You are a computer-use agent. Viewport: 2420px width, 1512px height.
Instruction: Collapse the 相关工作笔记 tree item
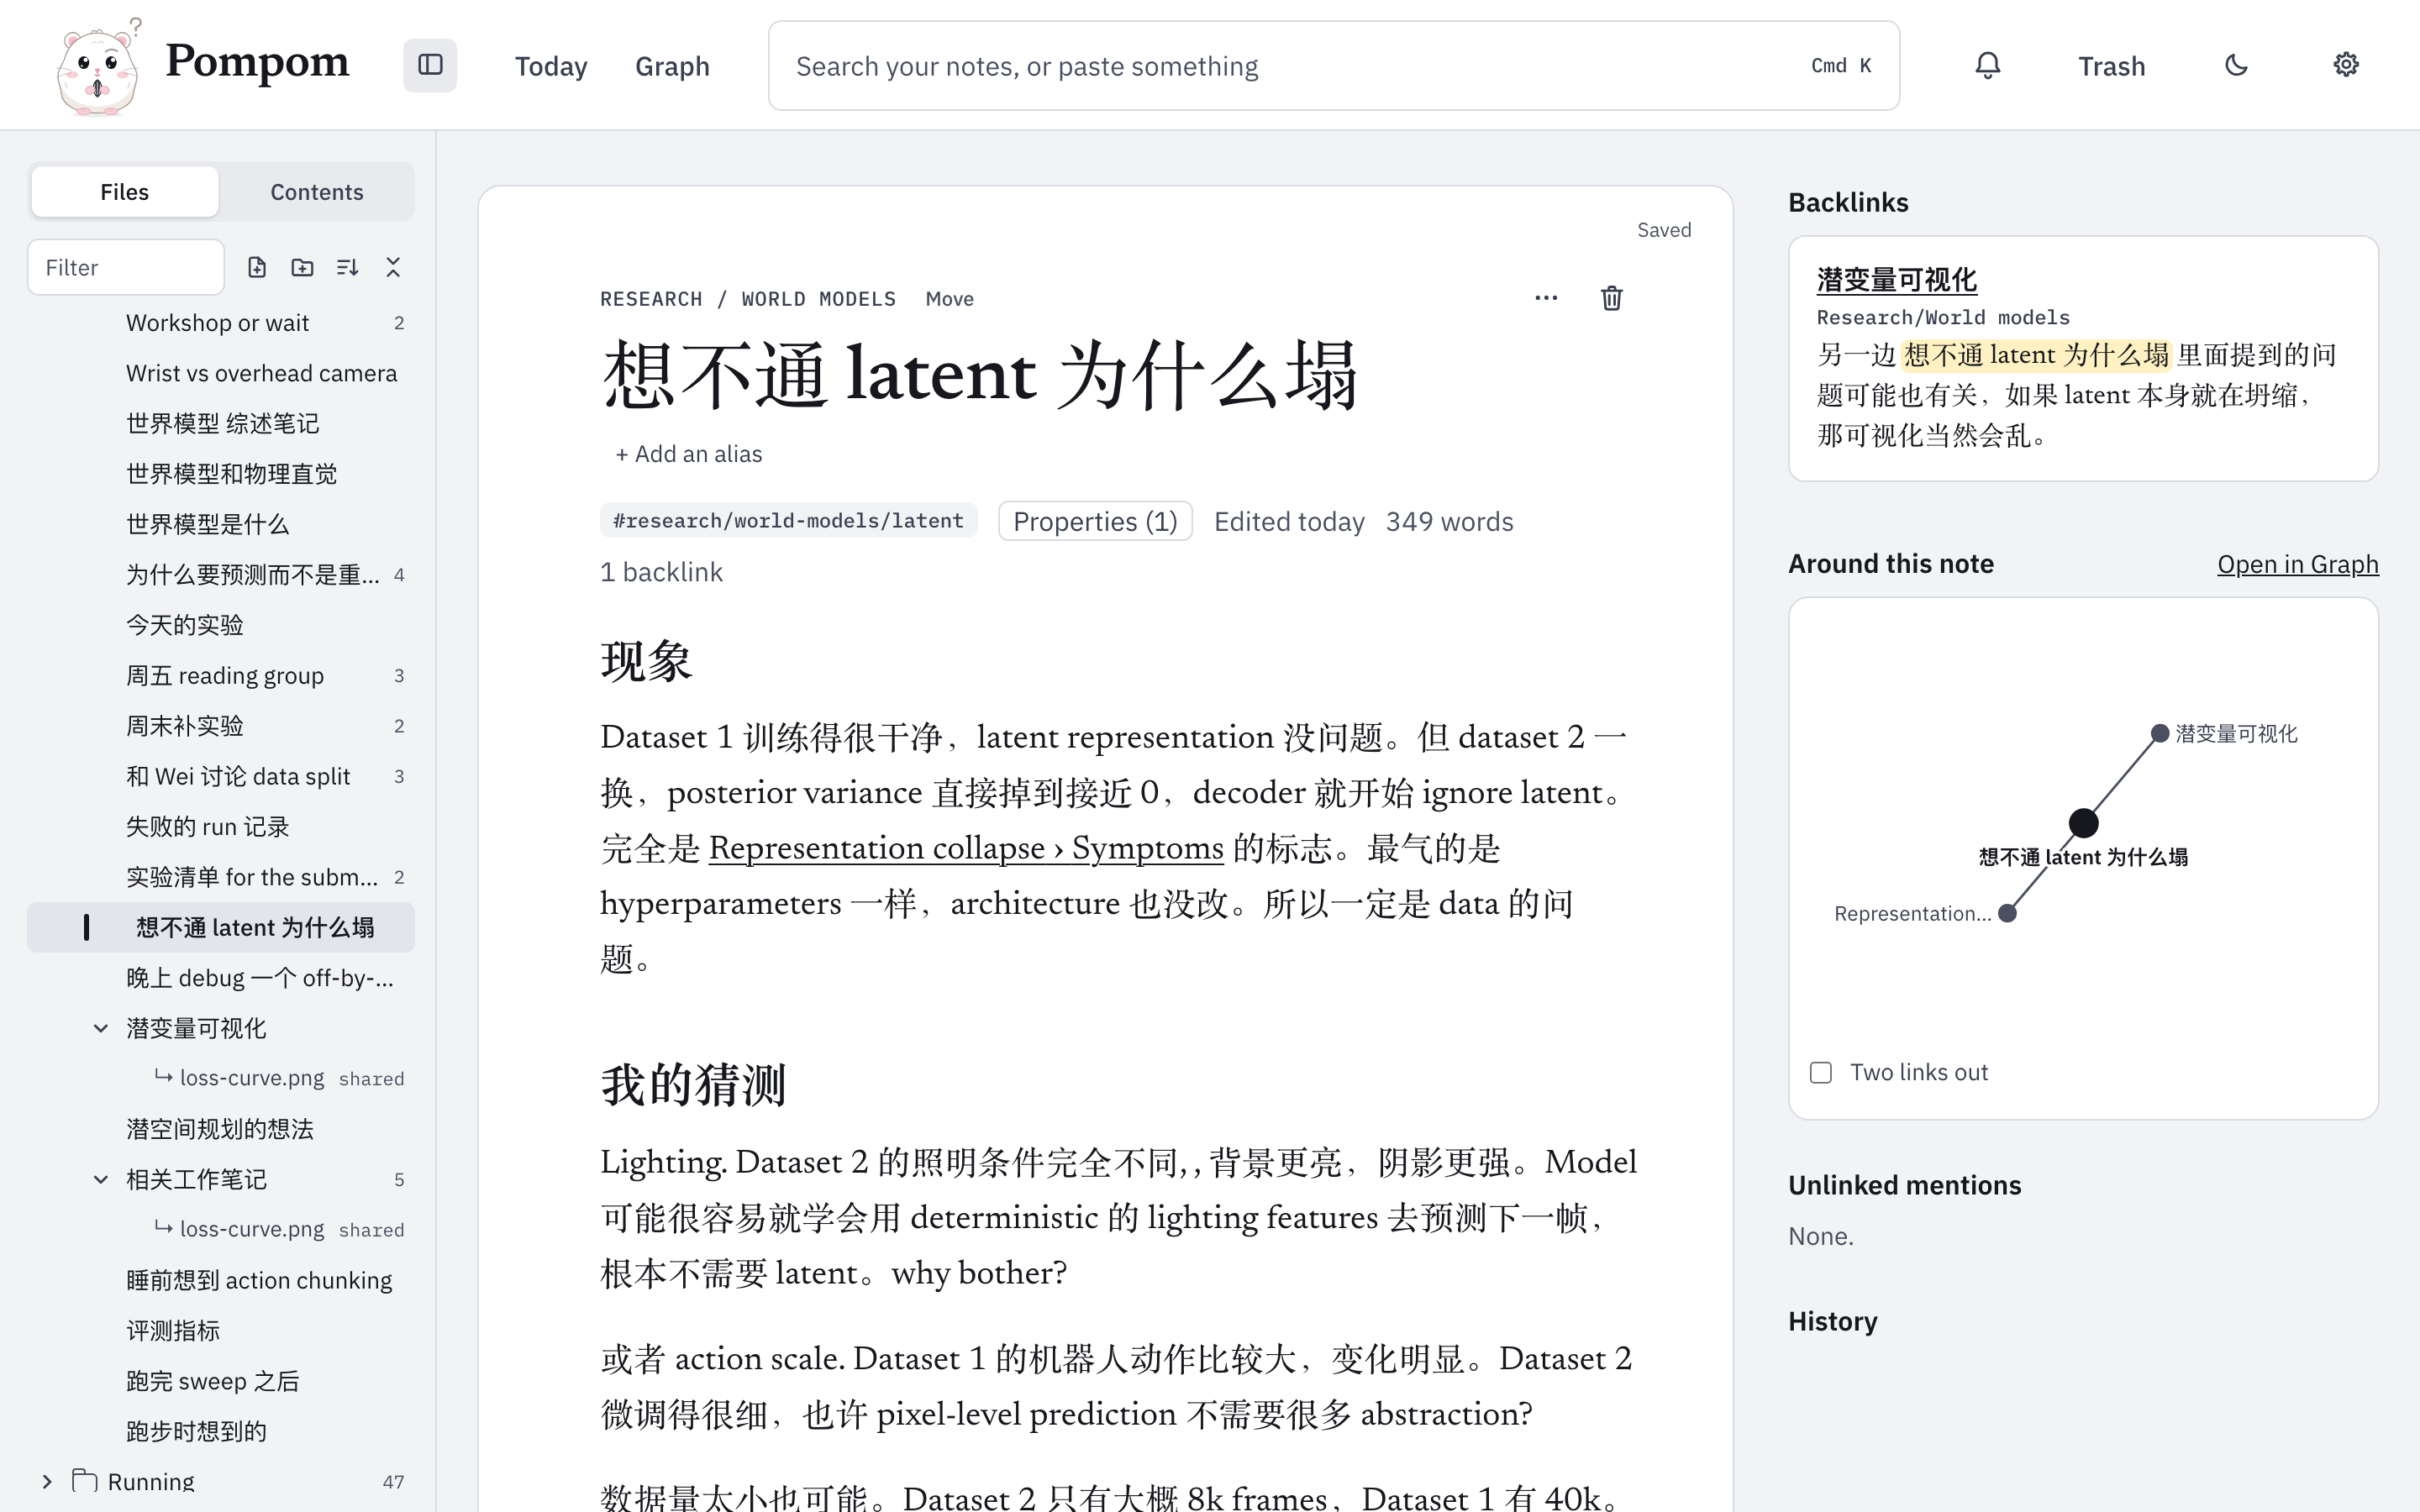pos(101,1179)
